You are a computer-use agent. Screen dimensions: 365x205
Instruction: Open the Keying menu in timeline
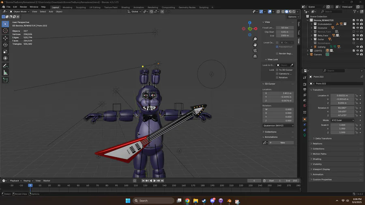tap(28, 181)
